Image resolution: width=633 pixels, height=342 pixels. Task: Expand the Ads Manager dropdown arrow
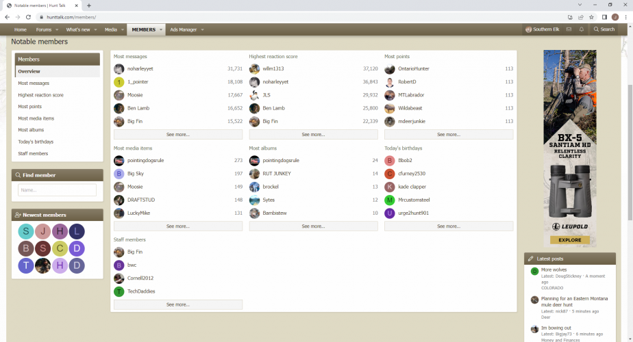coord(202,30)
